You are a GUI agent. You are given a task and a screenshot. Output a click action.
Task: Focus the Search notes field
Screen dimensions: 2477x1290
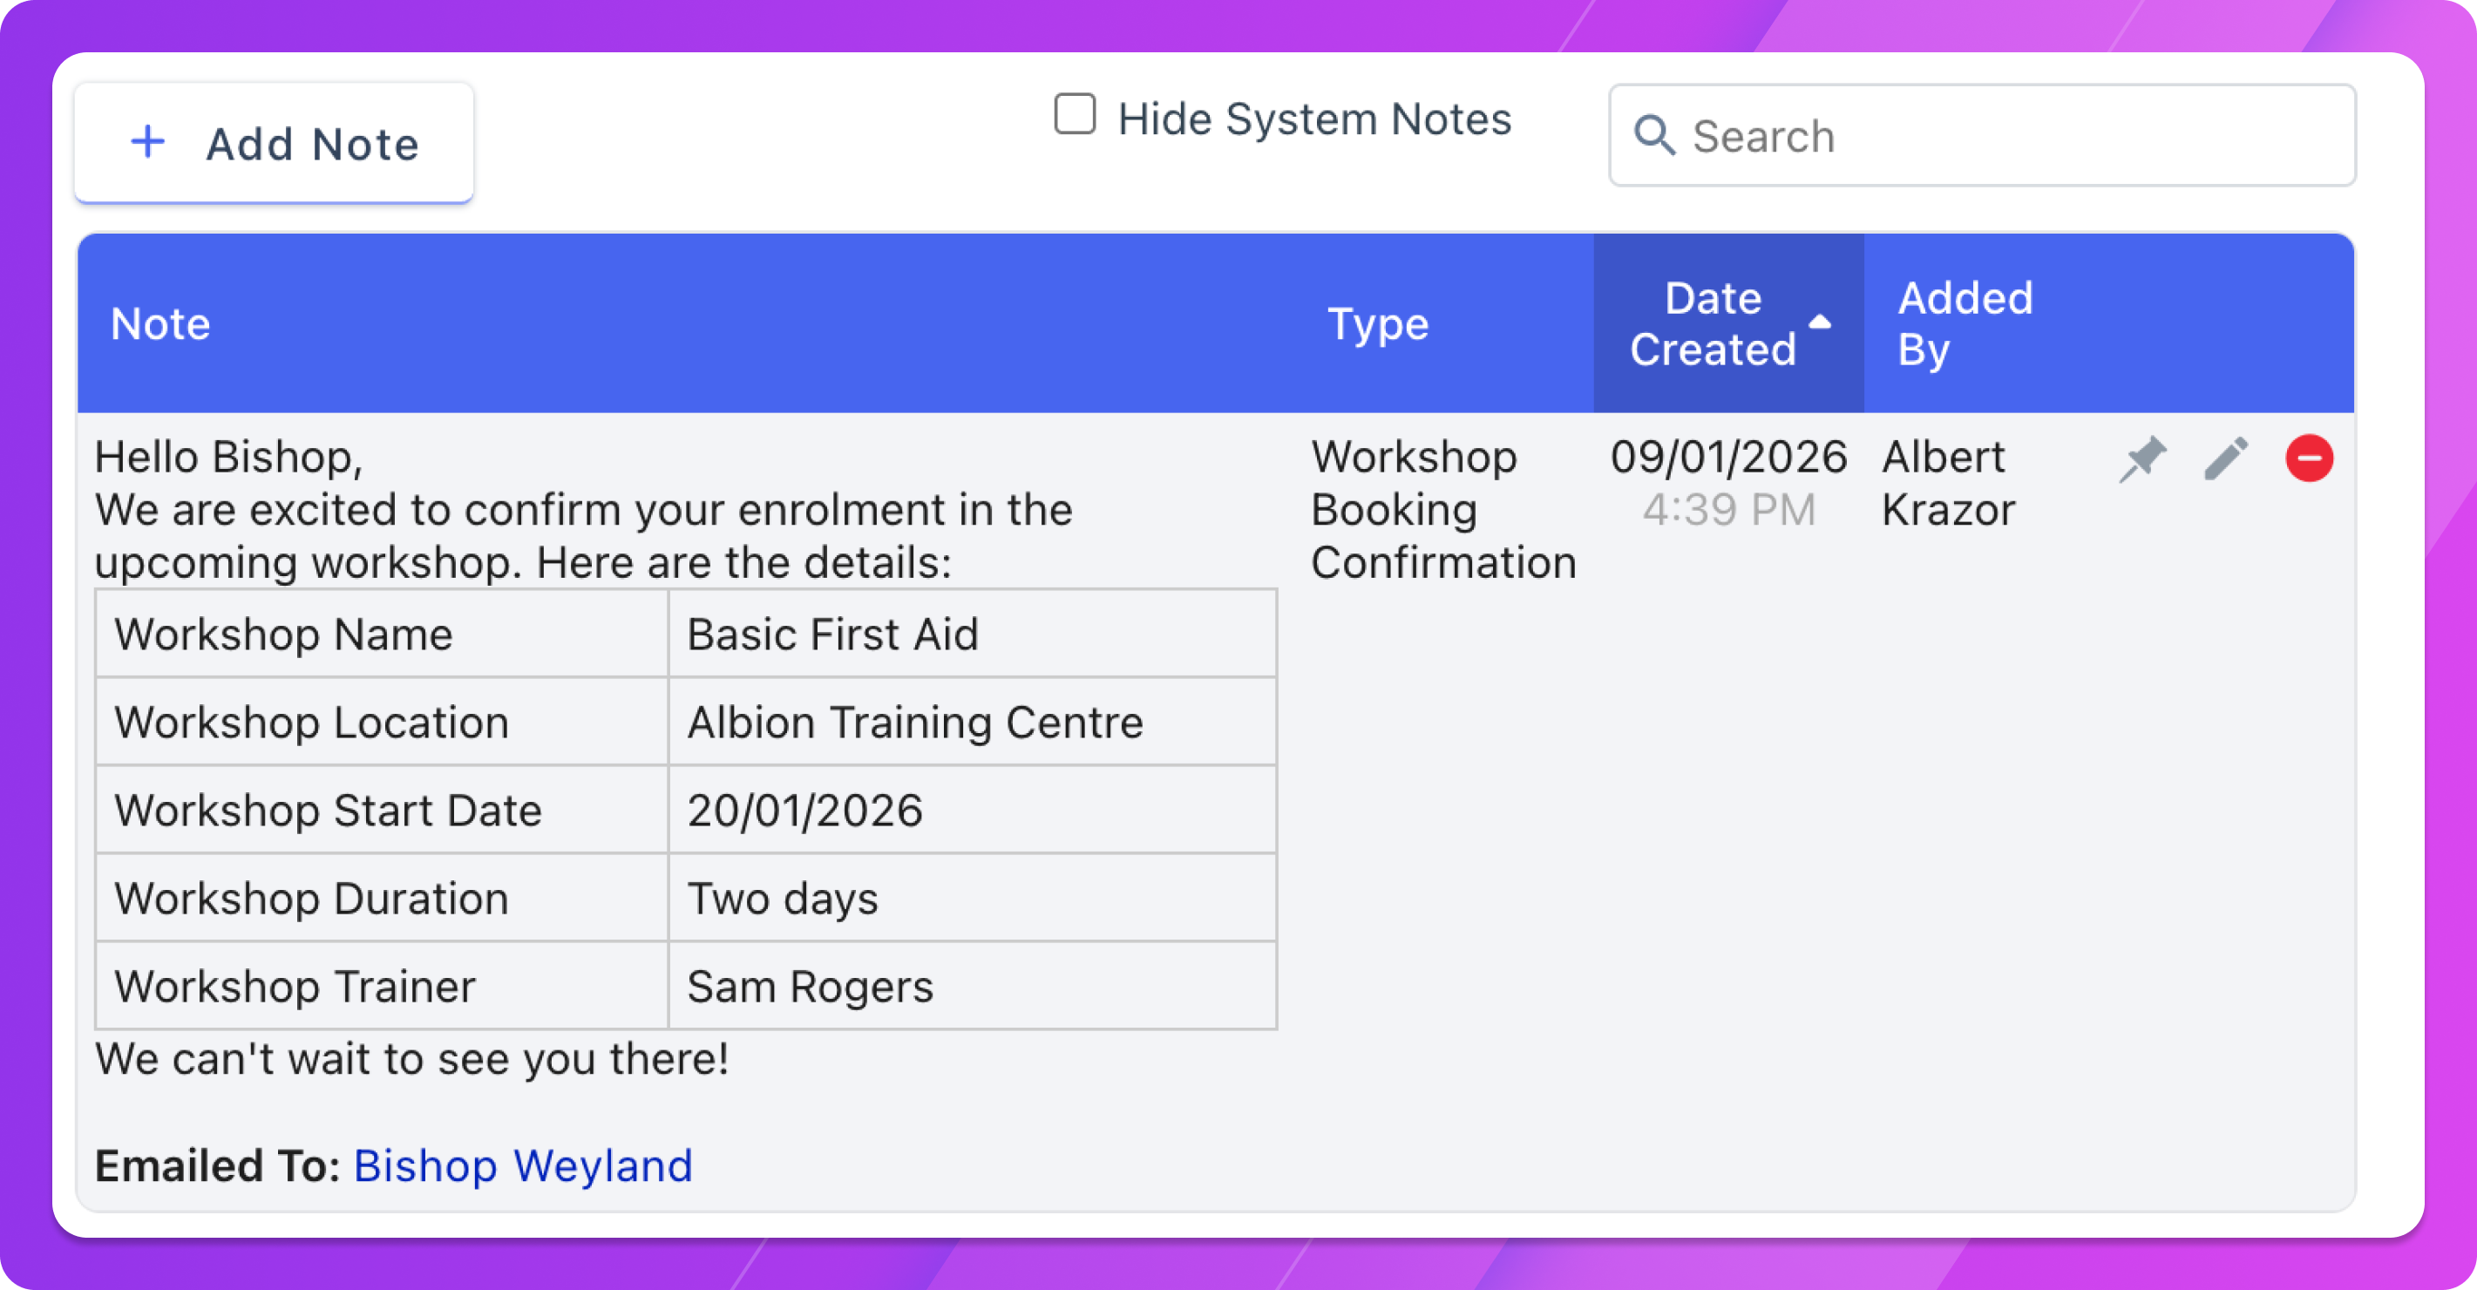[1983, 136]
